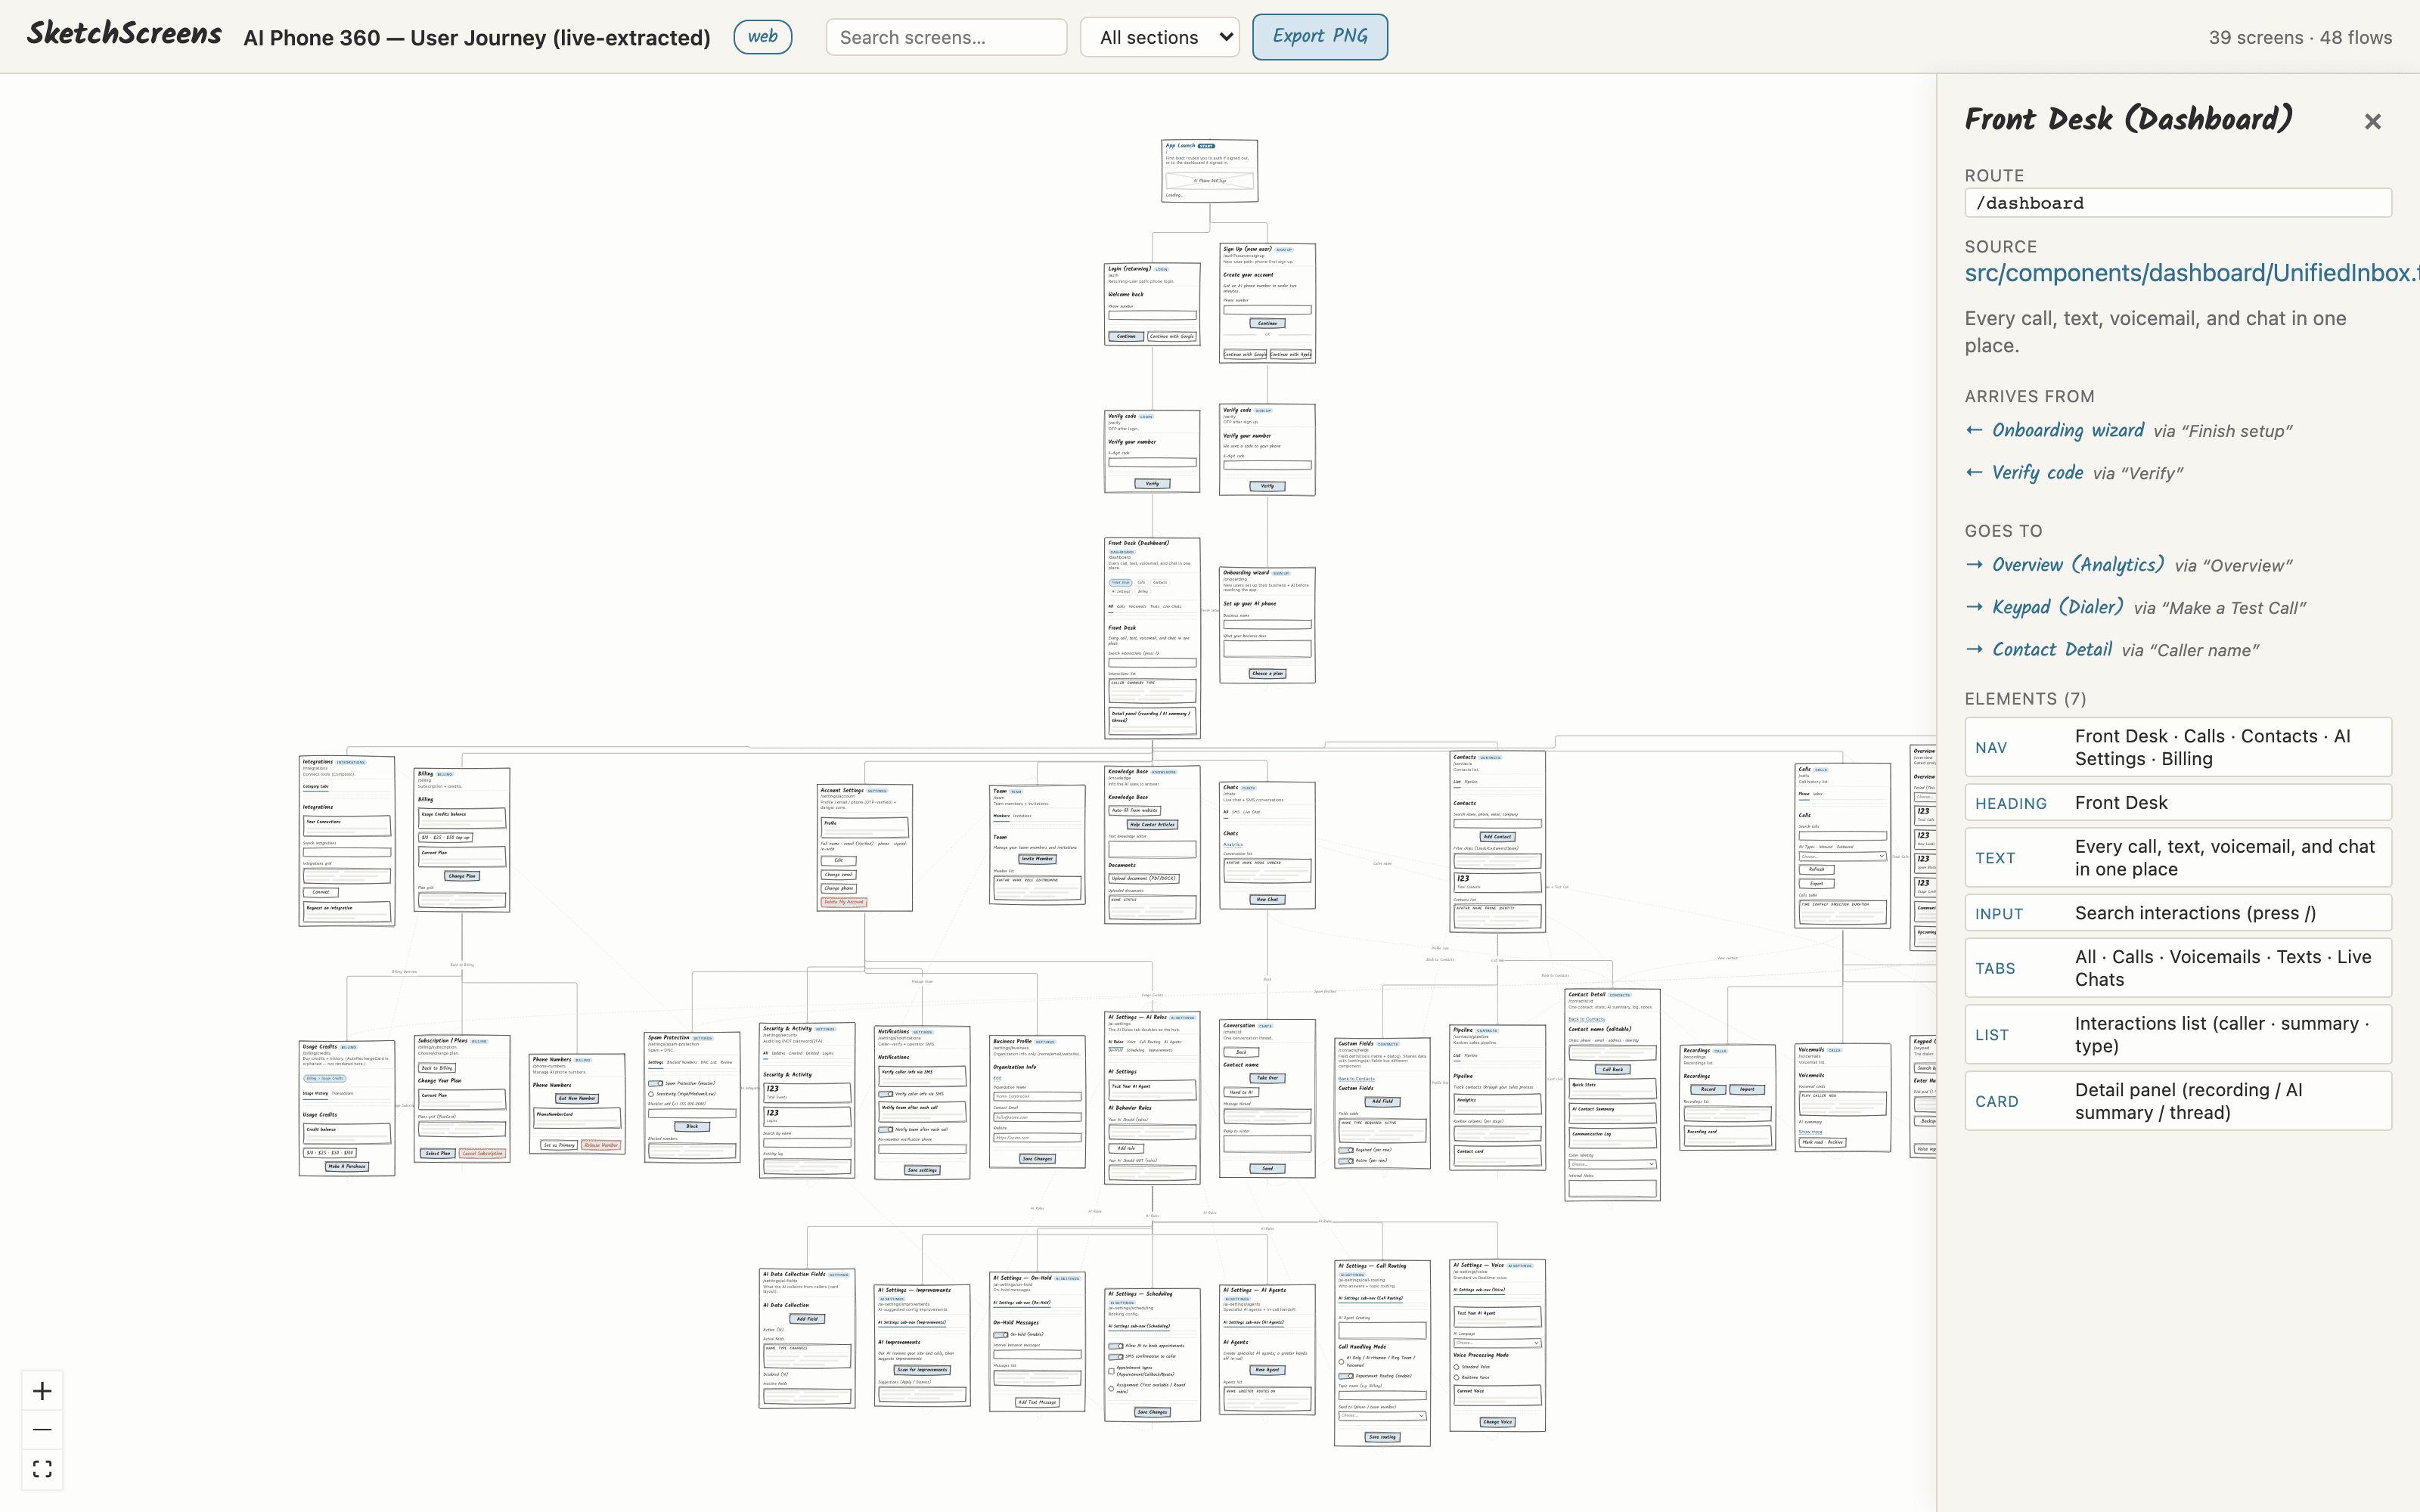Image resolution: width=2420 pixels, height=1512 pixels.
Task: Go to Verify code from Arrives From
Action: click(2037, 472)
